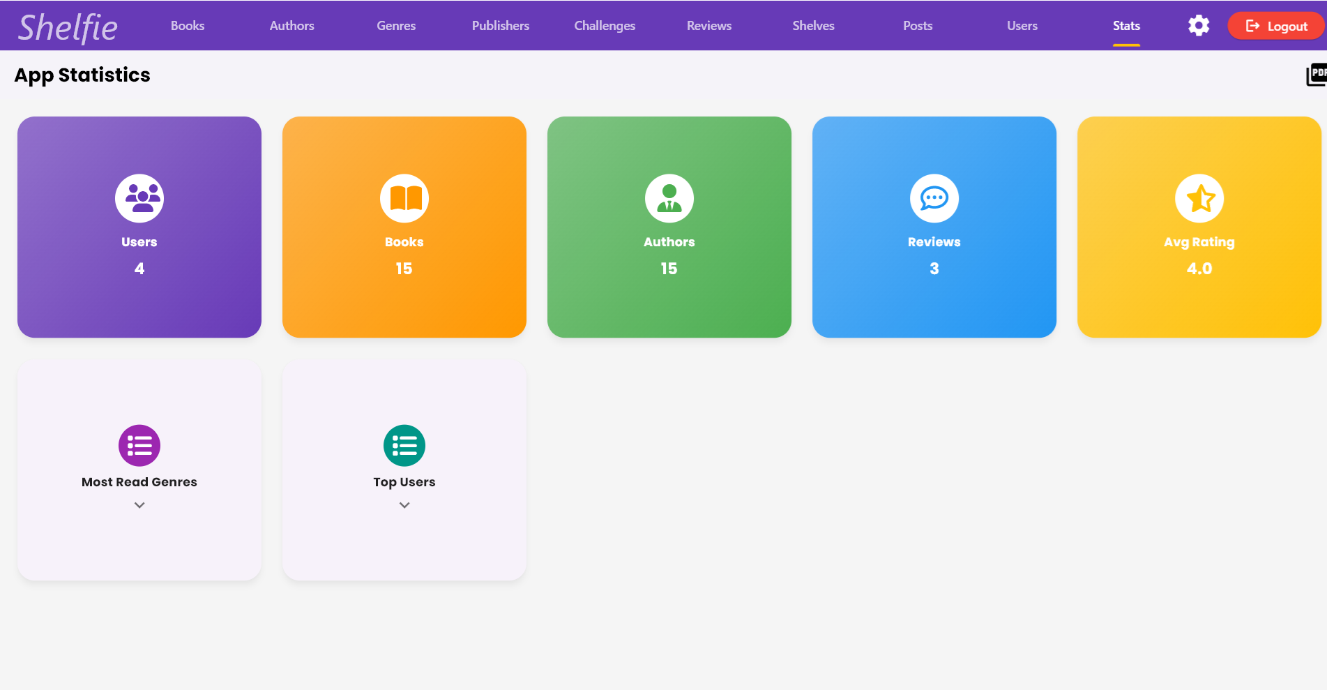The image size is (1327, 690).
Task: Go to the Authors nav tab
Action: 292,26
